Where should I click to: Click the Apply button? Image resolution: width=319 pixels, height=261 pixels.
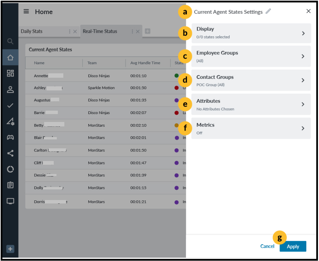[293, 246]
